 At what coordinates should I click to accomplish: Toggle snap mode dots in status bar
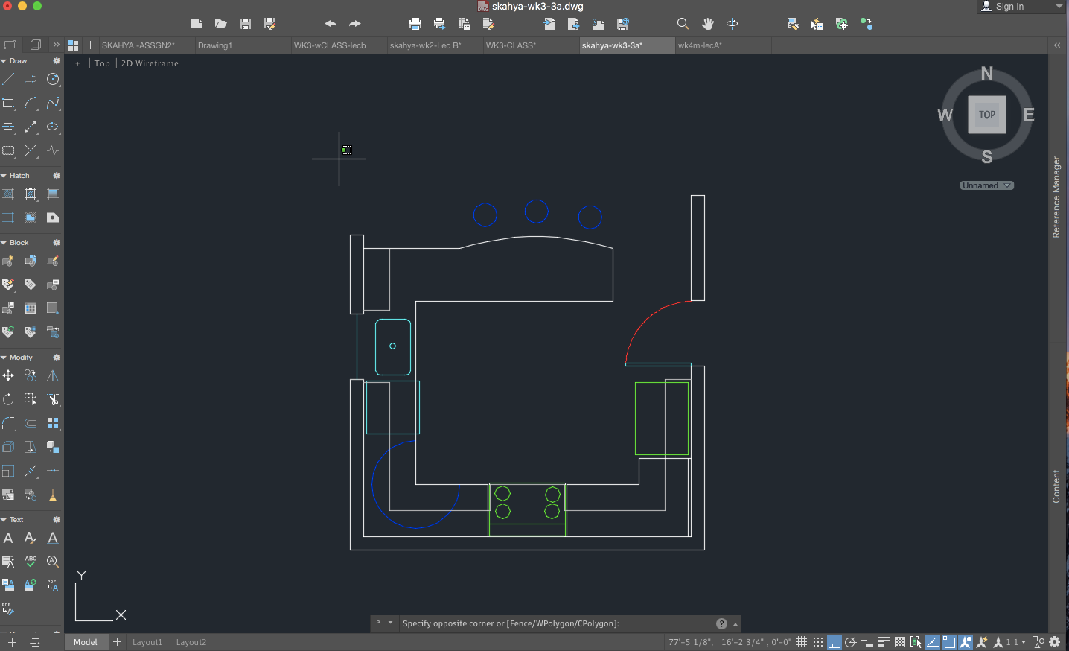pyautogui.click(x=818, y=642)
